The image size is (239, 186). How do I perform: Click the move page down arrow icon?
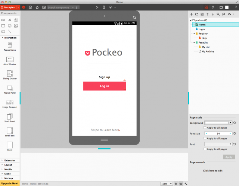click(213, 14)
